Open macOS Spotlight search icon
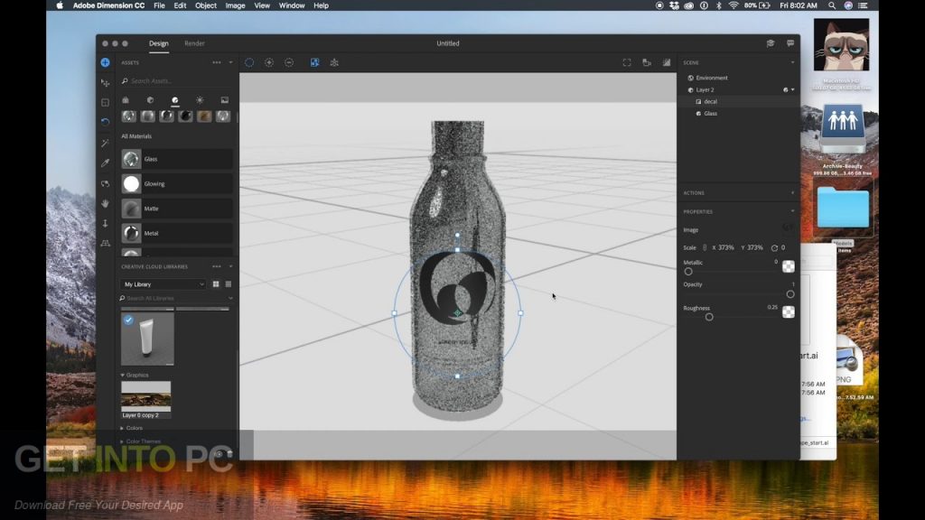This screenshot has height=520, width=925. tap(832, 5)
